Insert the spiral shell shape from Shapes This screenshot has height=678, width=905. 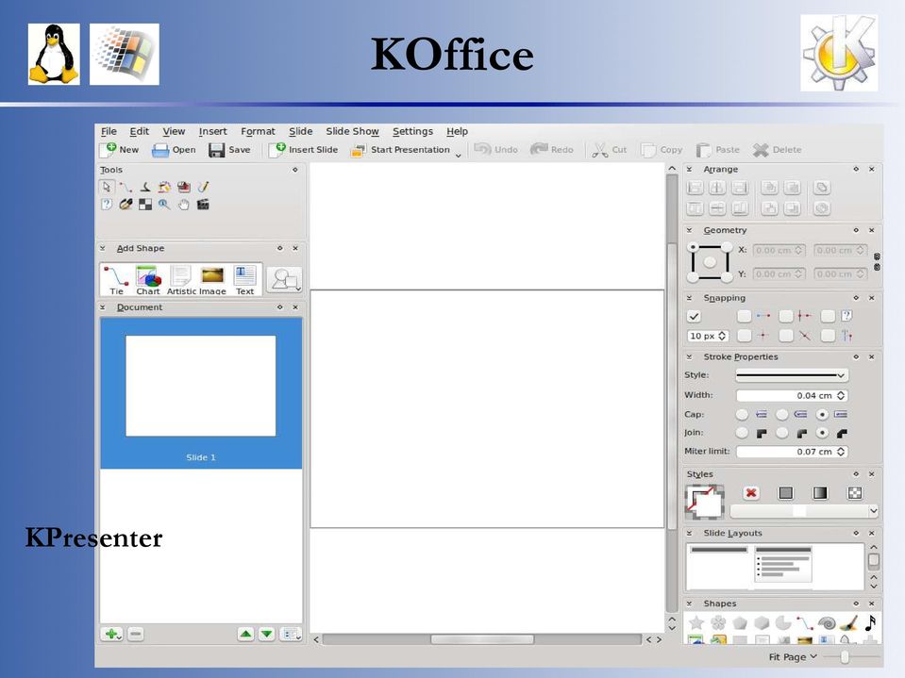point(827,622)
